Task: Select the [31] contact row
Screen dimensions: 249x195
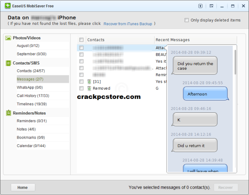Action: (x=122, y=82)
